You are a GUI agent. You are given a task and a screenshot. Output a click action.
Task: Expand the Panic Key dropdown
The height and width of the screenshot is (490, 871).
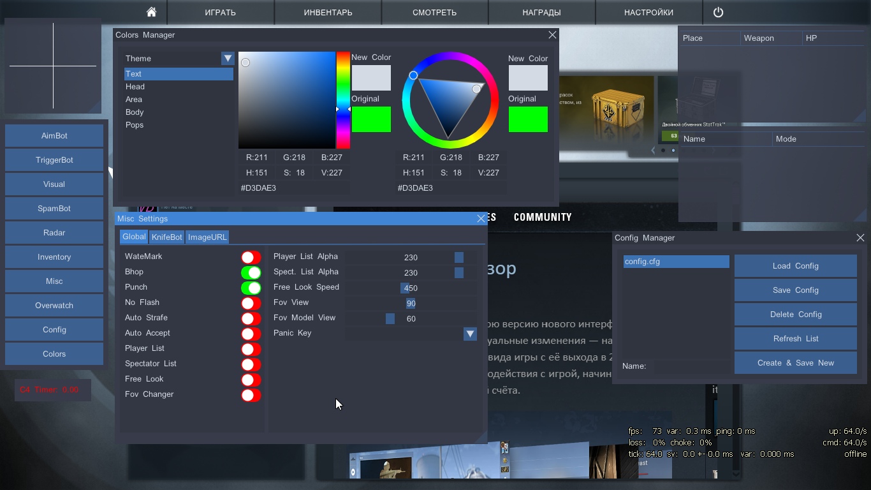pos(470,334)
